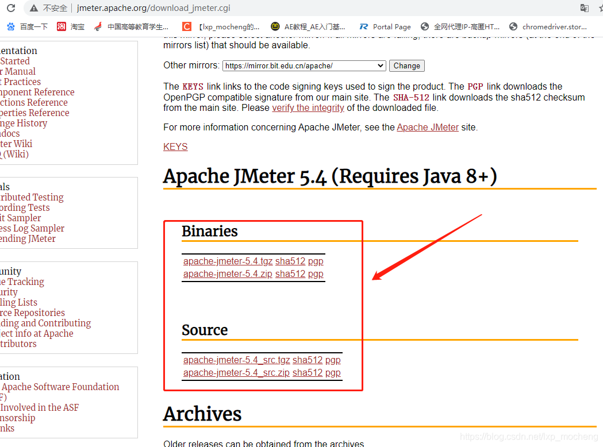
Task: Open the Contributors sidebar link
Action: [18, 344]
